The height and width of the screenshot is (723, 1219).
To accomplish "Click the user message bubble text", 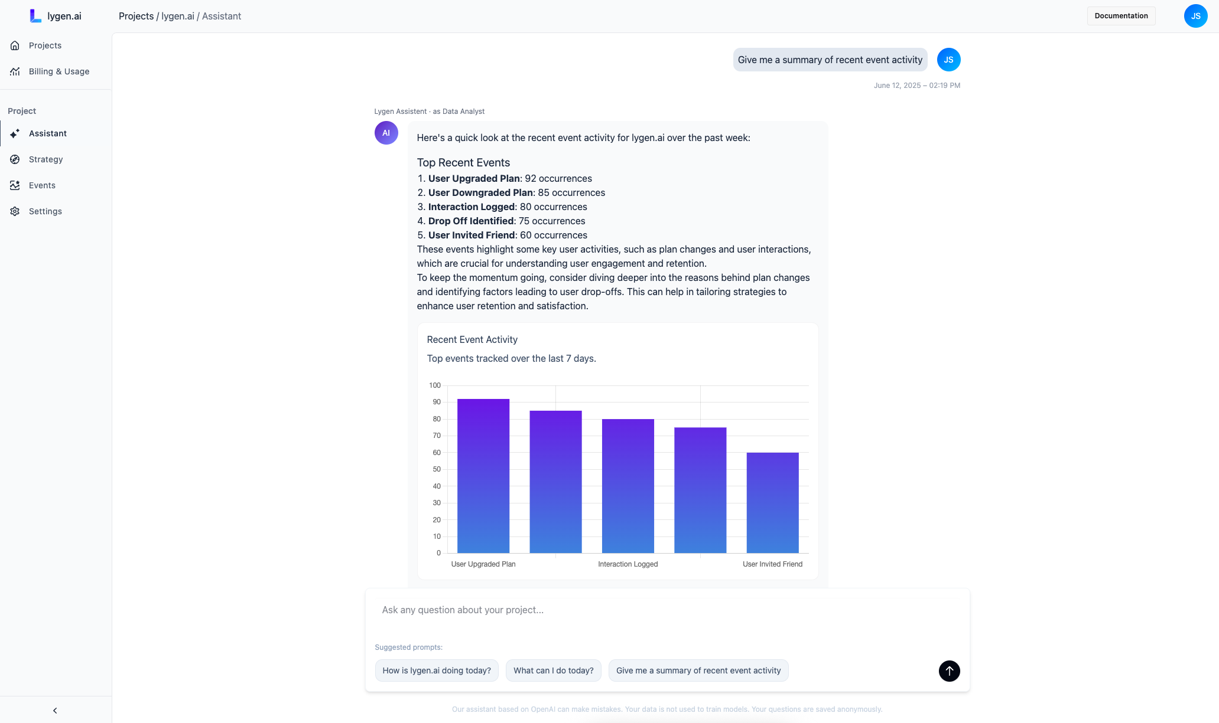I will tap(830, 60).
